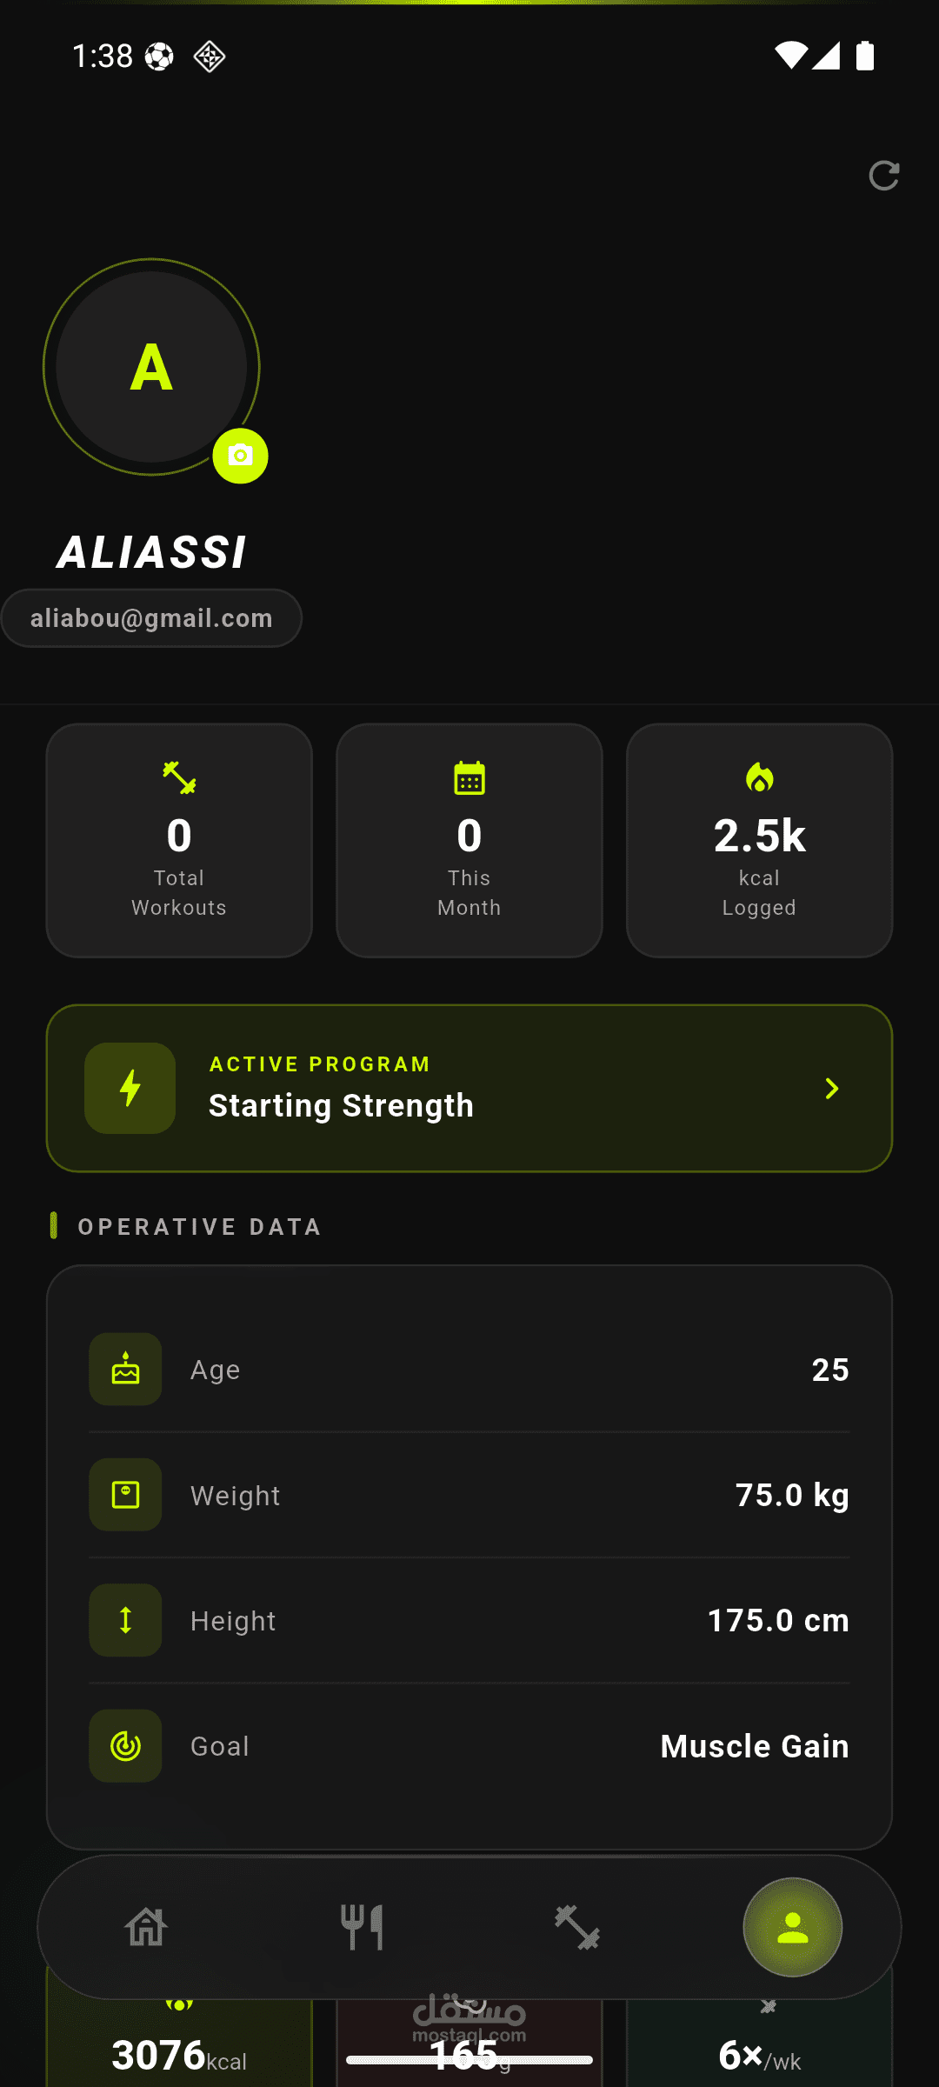Image resolution: width=939 pixels, height=2087 pixels.
Task: Tap the target icon beside Goal
Action: [125, 1746]
